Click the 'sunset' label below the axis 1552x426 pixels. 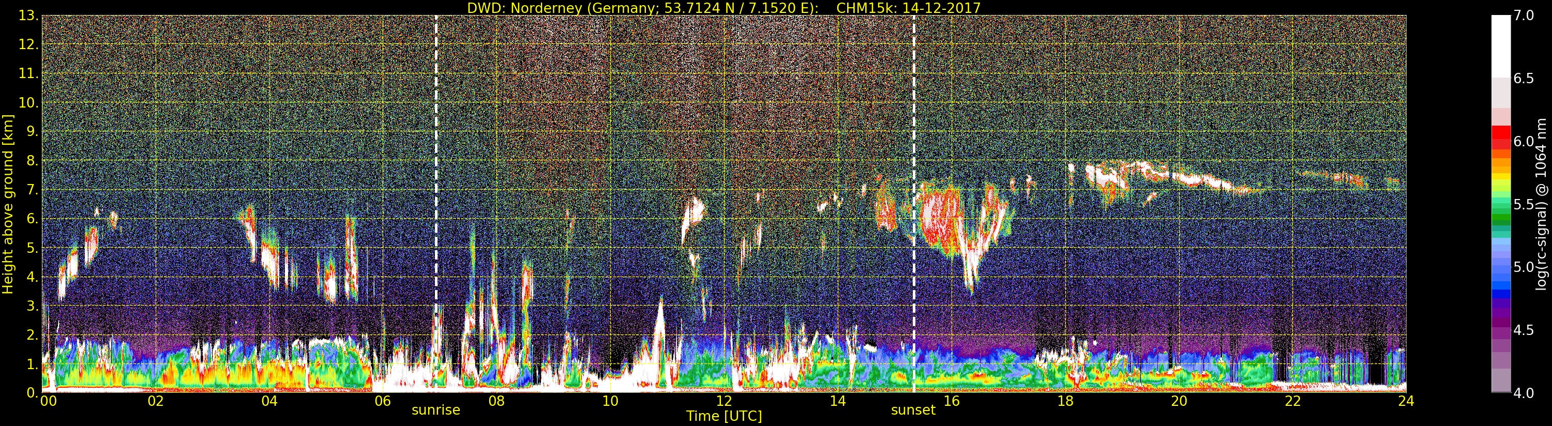coord(913,410)
